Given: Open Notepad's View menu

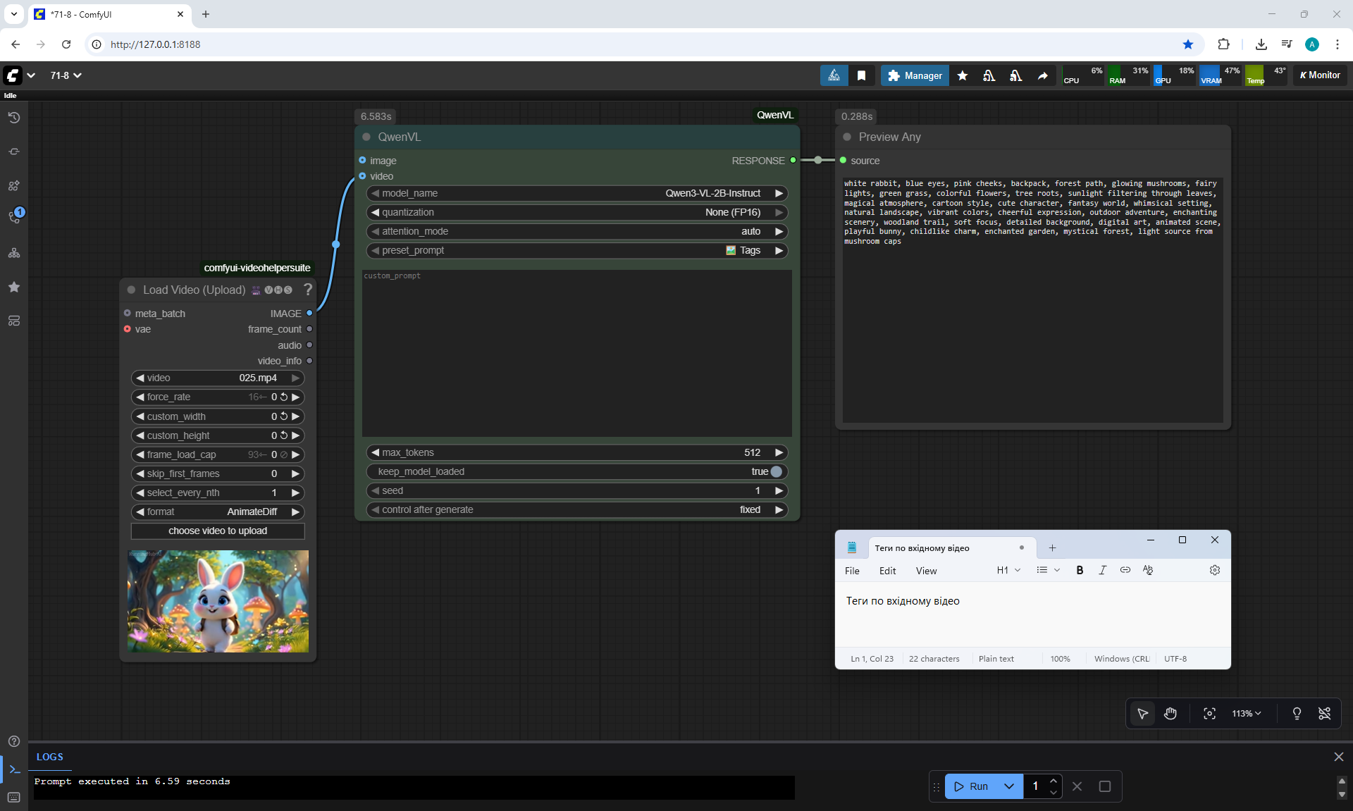Looking at the screenshot, I should [x=926, y=571].
